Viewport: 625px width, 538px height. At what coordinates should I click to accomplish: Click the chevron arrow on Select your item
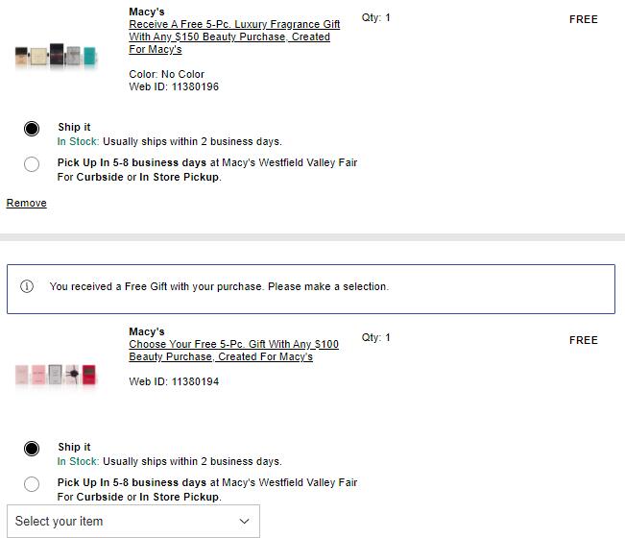[244, 521]
